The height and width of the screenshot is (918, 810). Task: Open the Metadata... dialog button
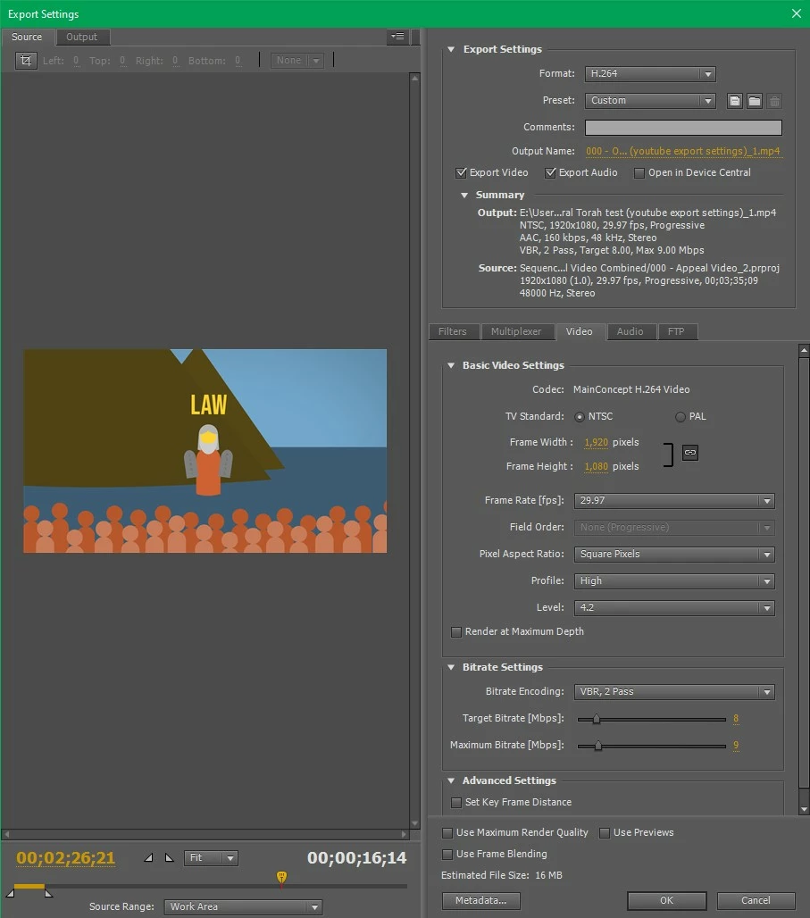[480, 900]
